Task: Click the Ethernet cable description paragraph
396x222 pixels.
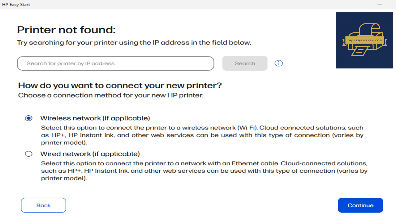Action: point(204,171)
